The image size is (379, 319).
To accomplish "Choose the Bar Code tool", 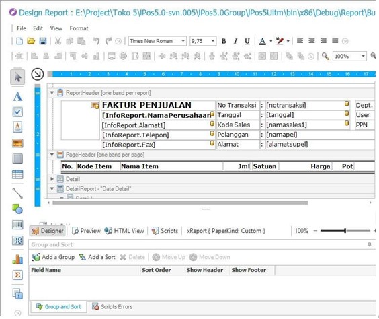I will [x=17, y=225].
